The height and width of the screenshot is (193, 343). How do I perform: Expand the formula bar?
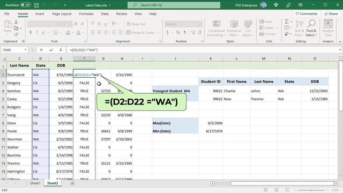click(340, 50)
